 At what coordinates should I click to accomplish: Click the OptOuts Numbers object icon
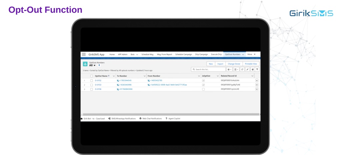(x=85, y=64)
